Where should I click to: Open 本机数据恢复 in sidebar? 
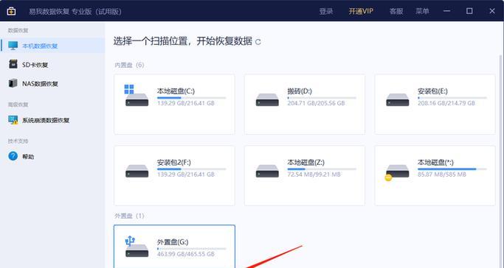pyautogui.click(x=52, y=46)
